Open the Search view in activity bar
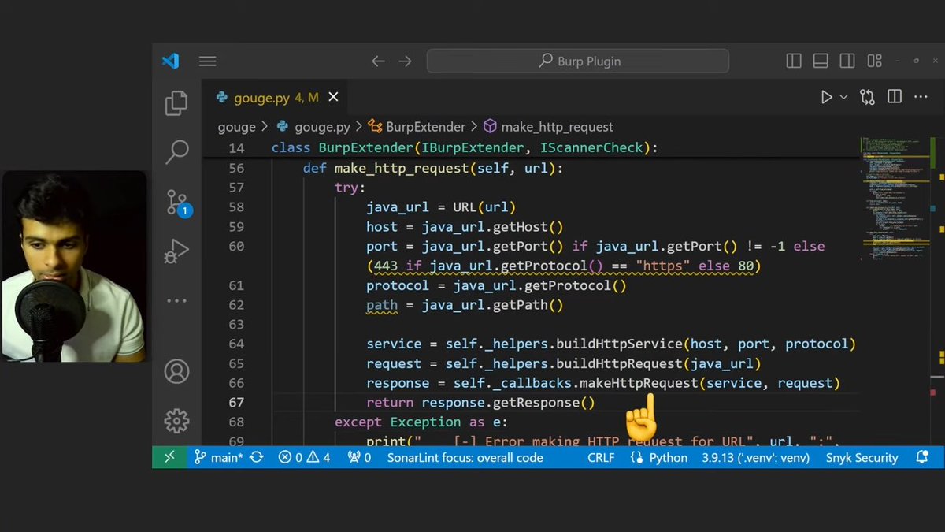 (x=177, y=152)
